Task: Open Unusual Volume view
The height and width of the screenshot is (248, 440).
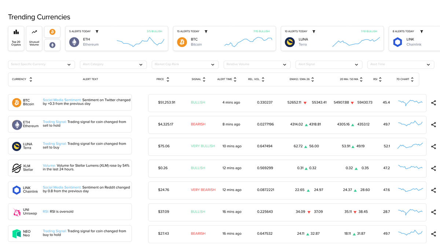Action: coord(34,38)
